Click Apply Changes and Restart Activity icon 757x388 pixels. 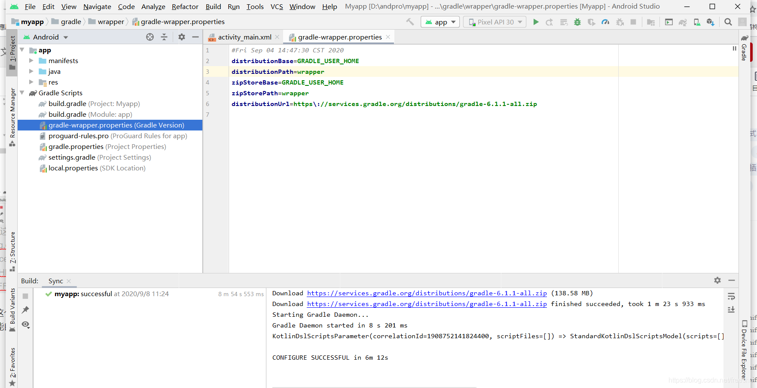pyautogui.click(x=549, y=22)
